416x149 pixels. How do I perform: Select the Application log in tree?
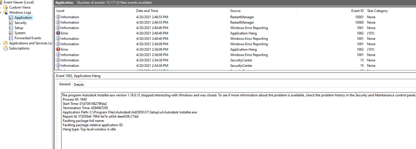[23, 18]
